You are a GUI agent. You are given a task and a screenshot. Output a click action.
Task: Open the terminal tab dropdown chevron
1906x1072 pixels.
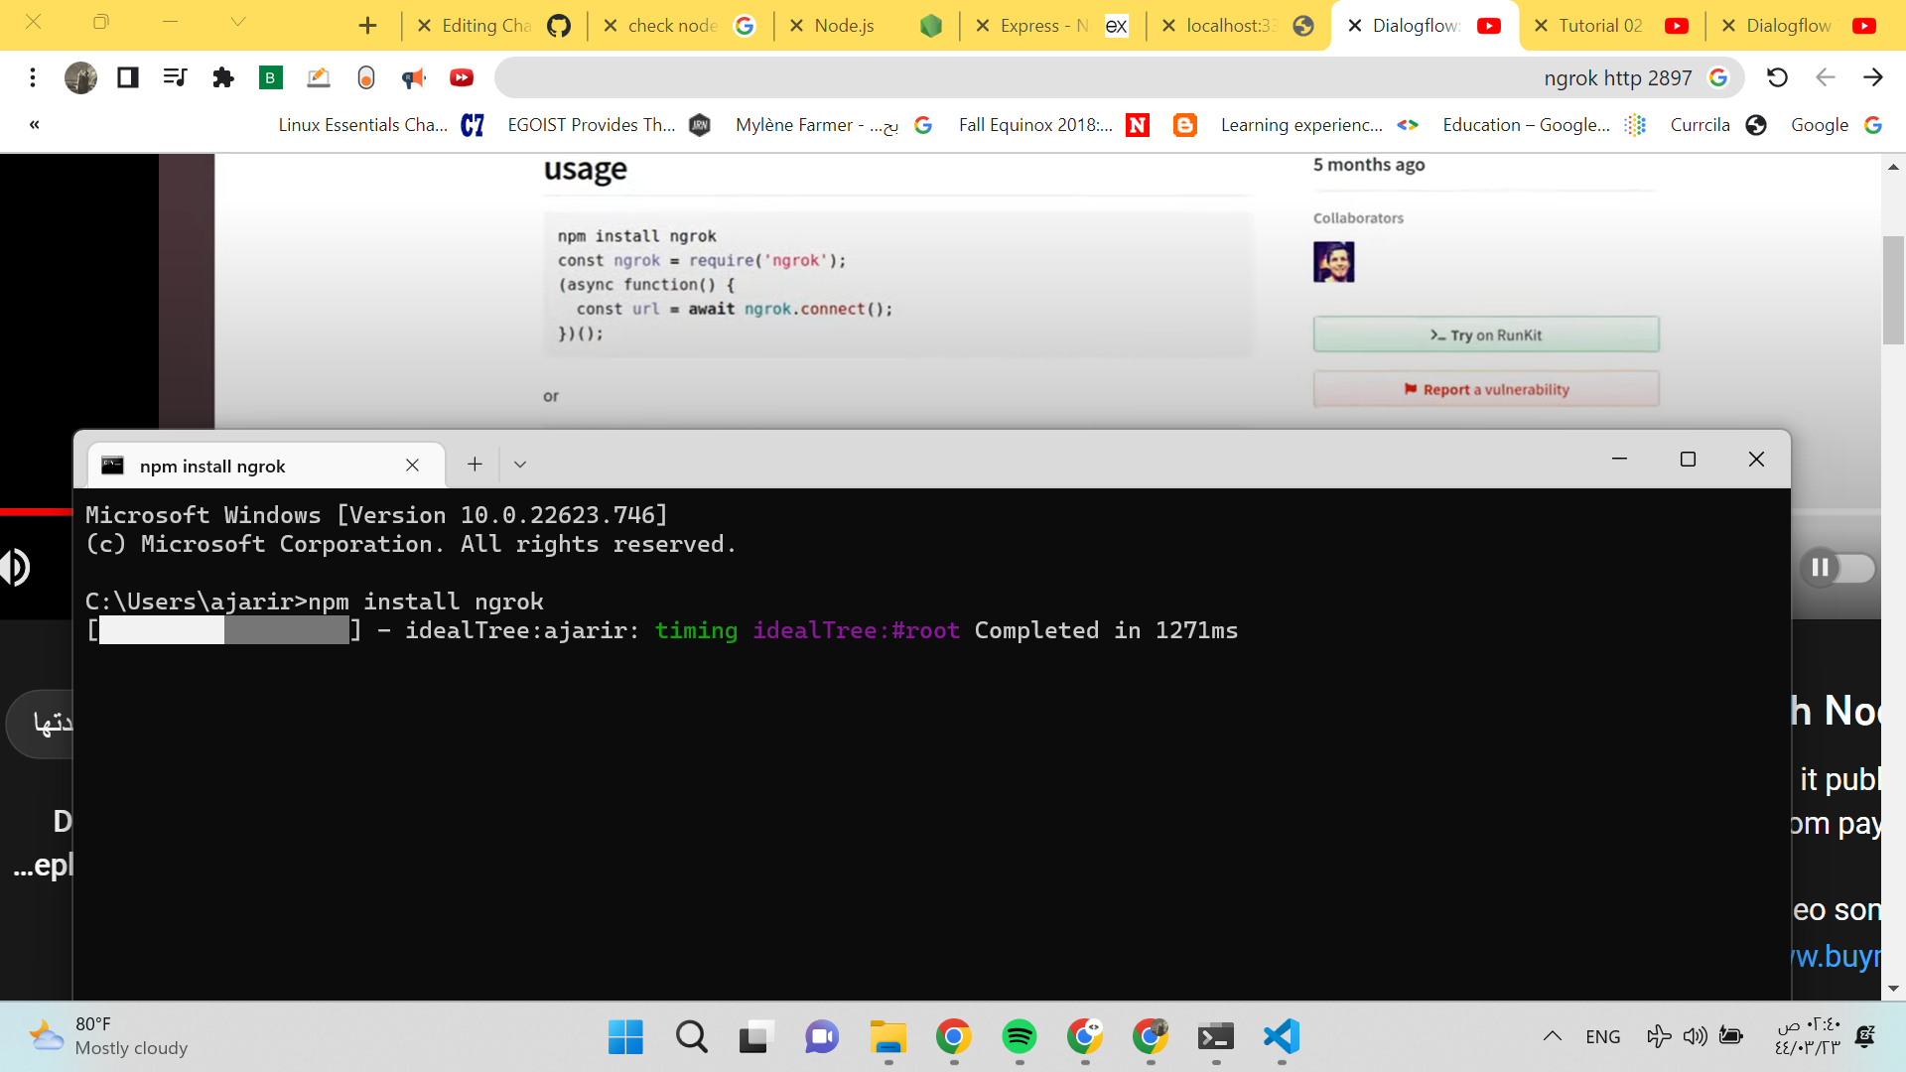[520, 464]
